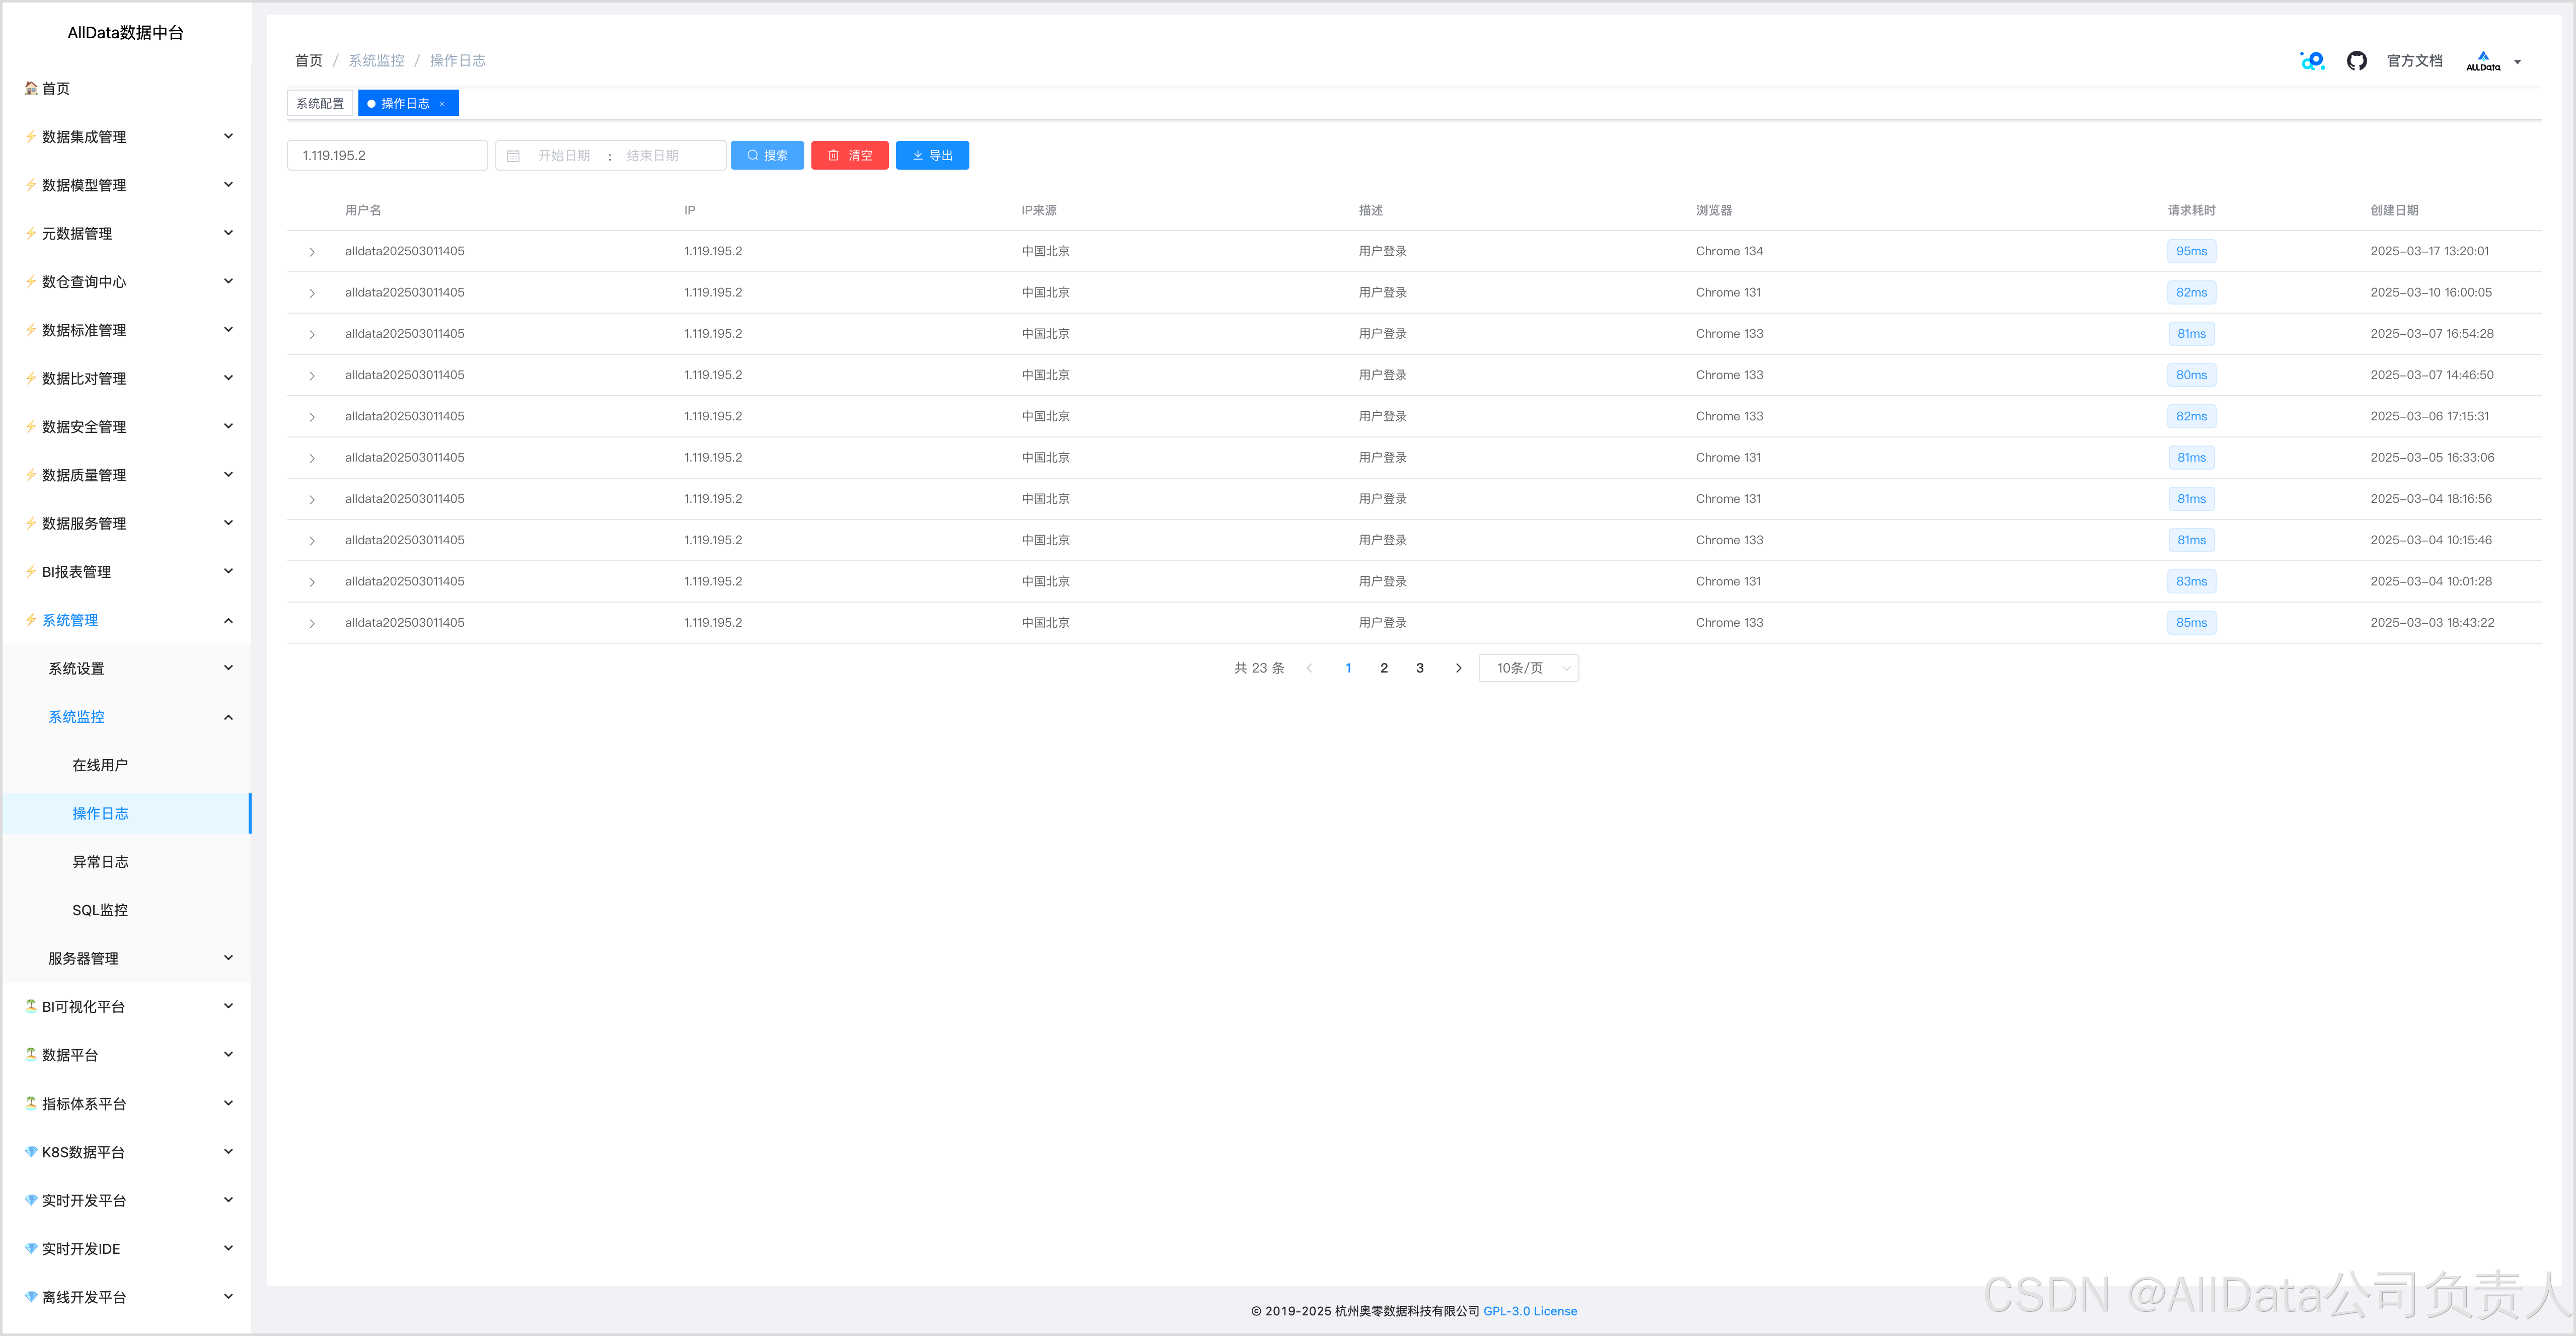Close the 操作日志 tab with its x icon
This screenshot has width=2576, height=1336.
tap(442, 104)
